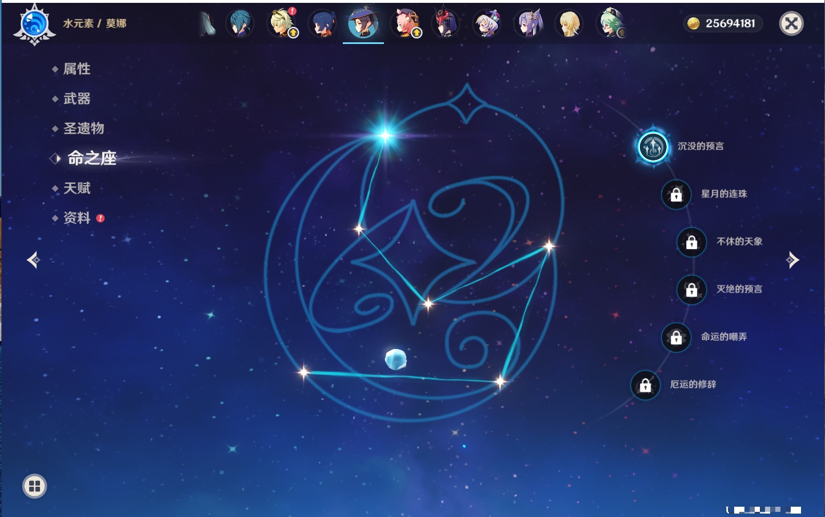Open the unlocked 沉没的预言 constellation node

tap(652, 147)
